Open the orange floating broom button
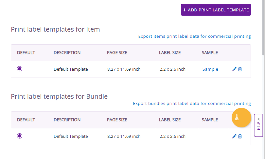The height and width of the screenshot is (159, 265). 241,118
